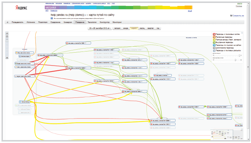This screenshot has height=143, width=251.
Task: Click the save icon next to Сохранить как
Action: (x=231, y=16)
